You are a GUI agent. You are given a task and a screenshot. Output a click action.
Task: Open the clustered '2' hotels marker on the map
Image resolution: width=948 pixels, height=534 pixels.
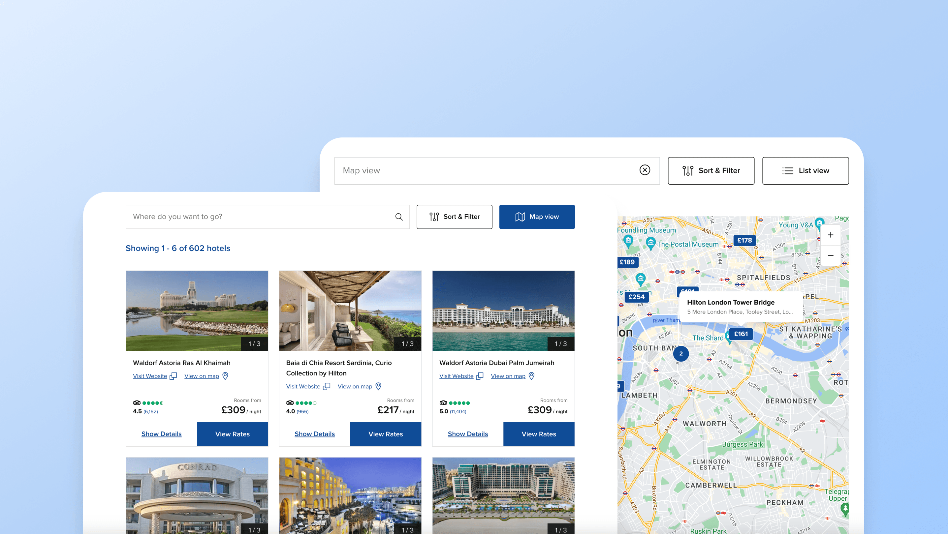pos(681,353)
